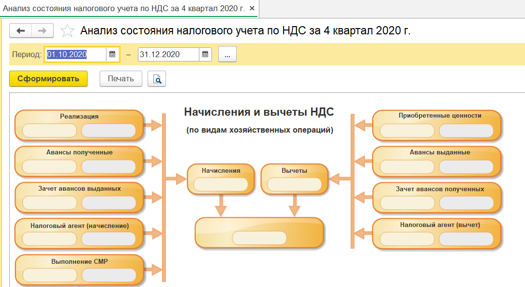525x287 pixels.
Task: Close the Анализ состояния налогового учета tab
Action: pyautogui.click(x=252, y=8)
